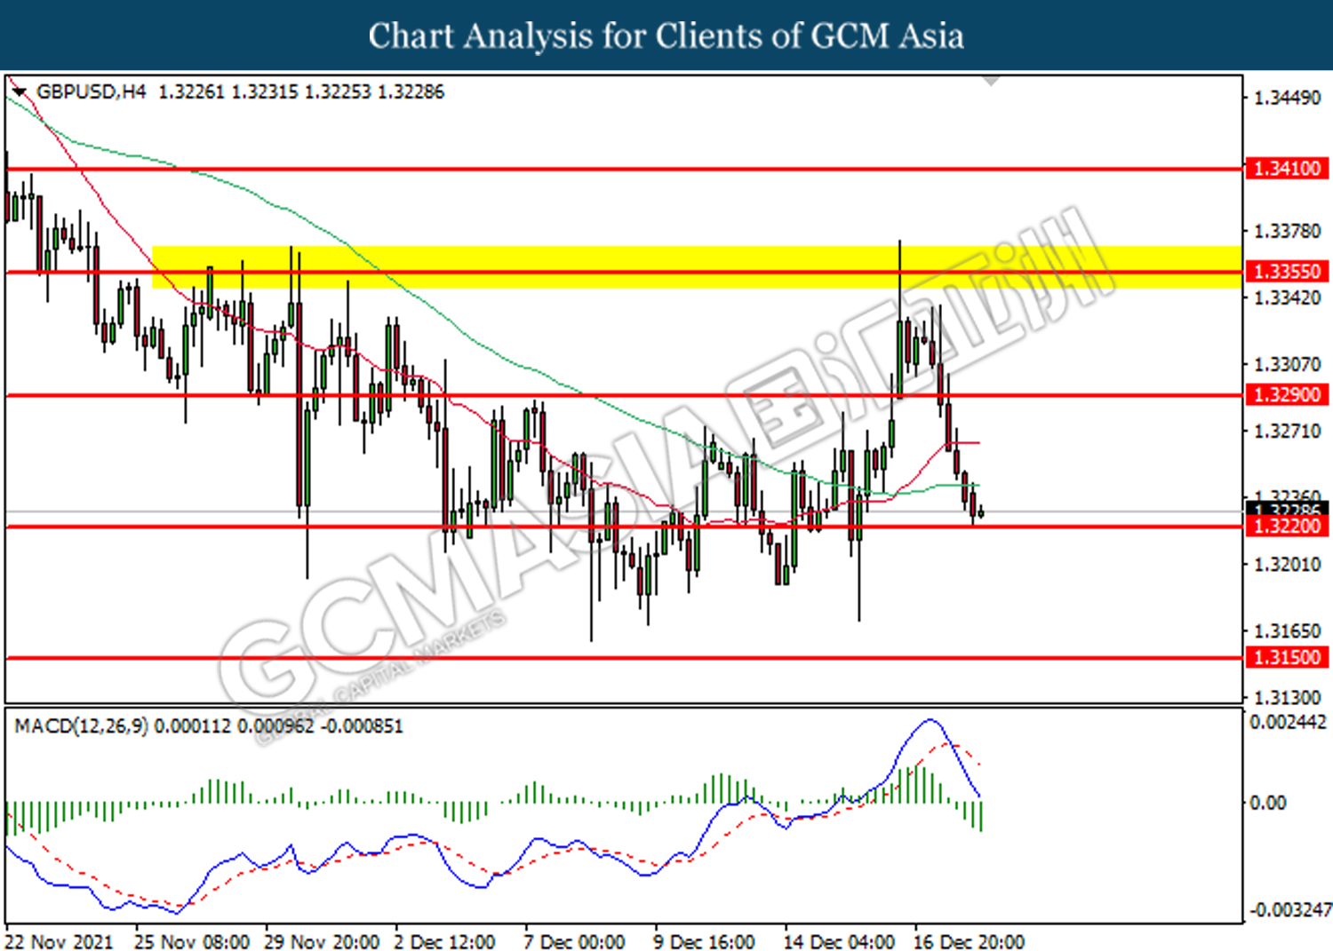The width and height of the screenshot is (1333, 951).
Task: Click the 25 Nov 08:00 time label
Action: (x=191, y=941)
